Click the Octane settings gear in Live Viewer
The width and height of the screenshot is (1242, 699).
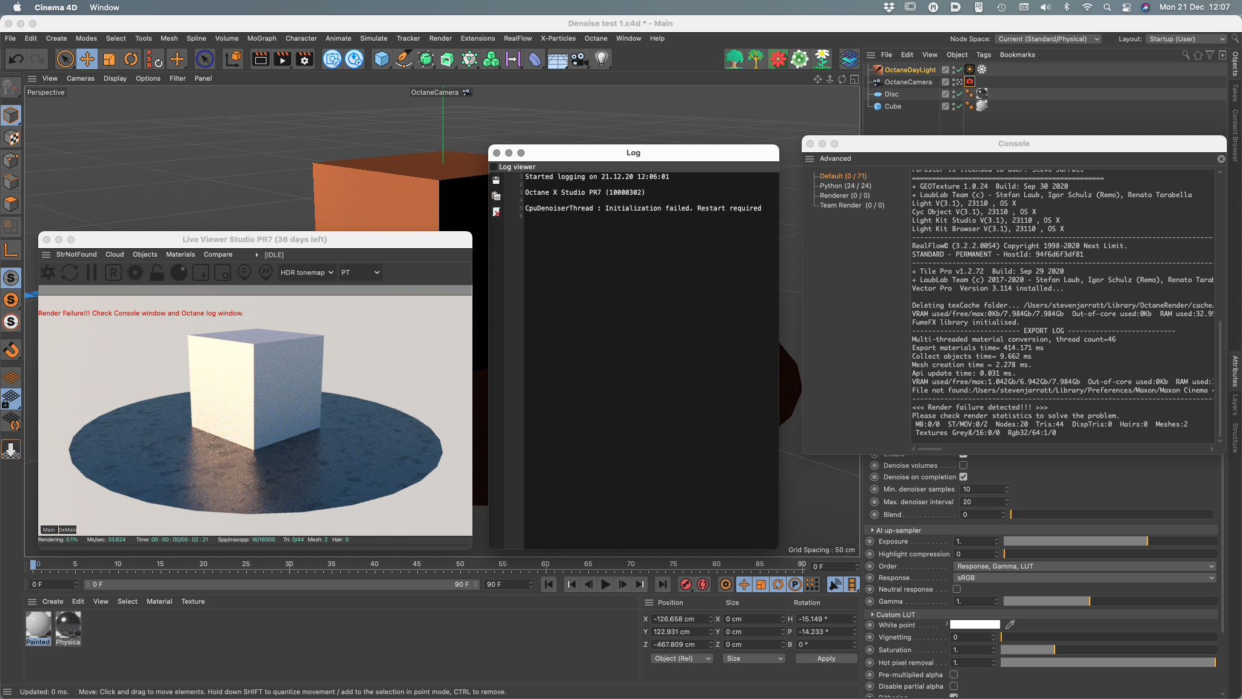pyautogui.click(x=135, y=273)
